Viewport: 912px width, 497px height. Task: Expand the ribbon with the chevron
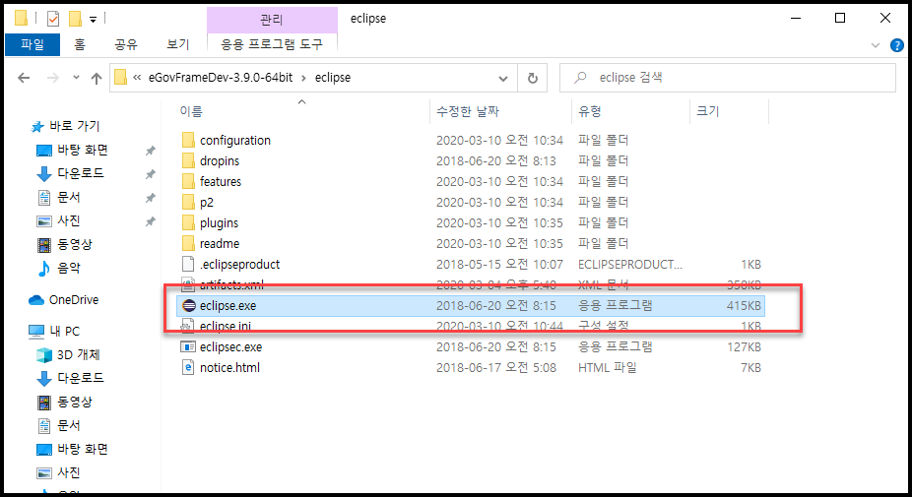coord(876,44)
